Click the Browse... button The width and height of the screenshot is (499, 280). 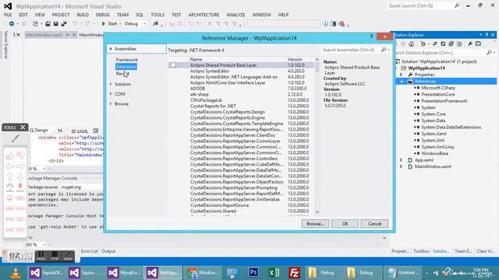click(315, 224)
